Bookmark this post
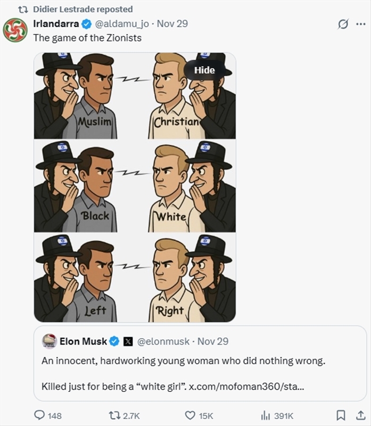Image resolution: width=371 pixels, height=426 pixels. (x=341, y=415)
